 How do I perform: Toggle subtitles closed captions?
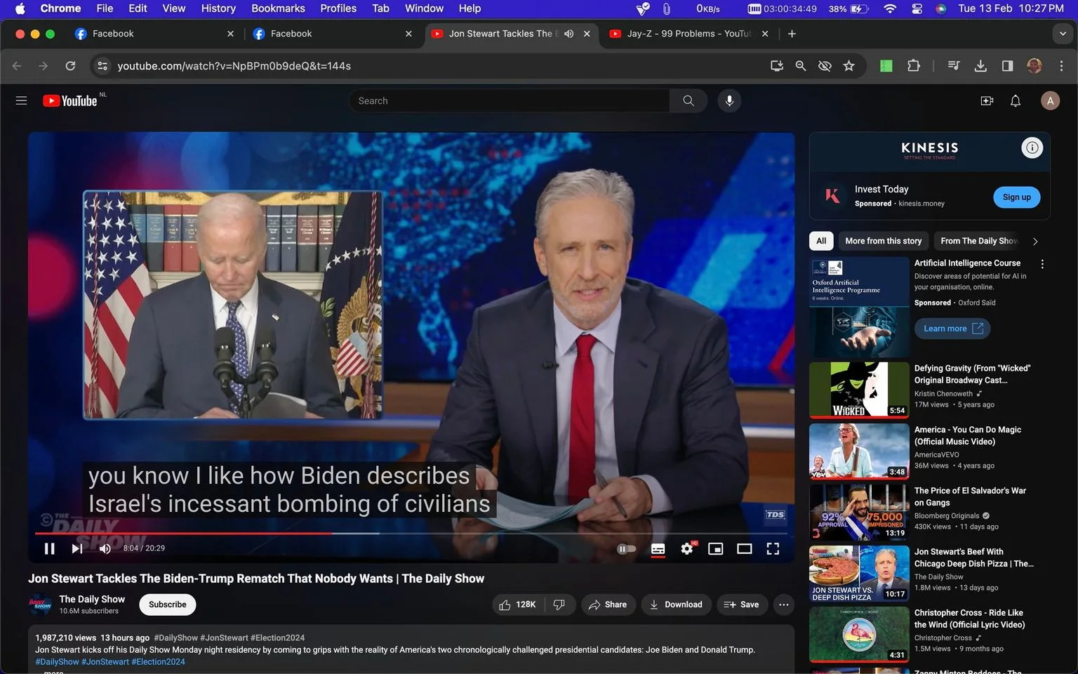pyautogui.click(x=658, y=549)
